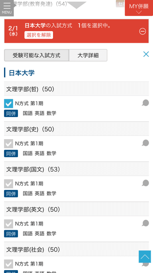The image size is (153, 273).
Task: Expand the MY併願 dropdown
Action: coord(139,8)
